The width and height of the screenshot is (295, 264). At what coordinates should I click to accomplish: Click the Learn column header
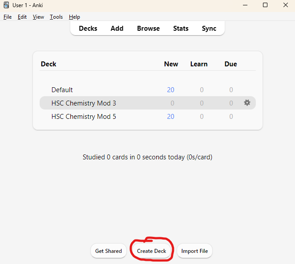(199, 64)
